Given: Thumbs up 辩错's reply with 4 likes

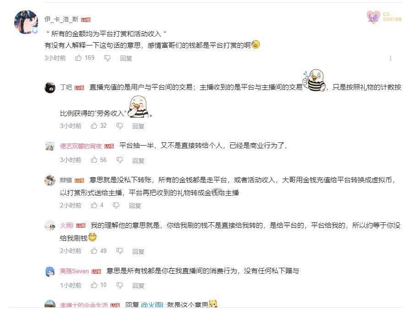Looking at the screenshot, I should (x=94, y=205).
